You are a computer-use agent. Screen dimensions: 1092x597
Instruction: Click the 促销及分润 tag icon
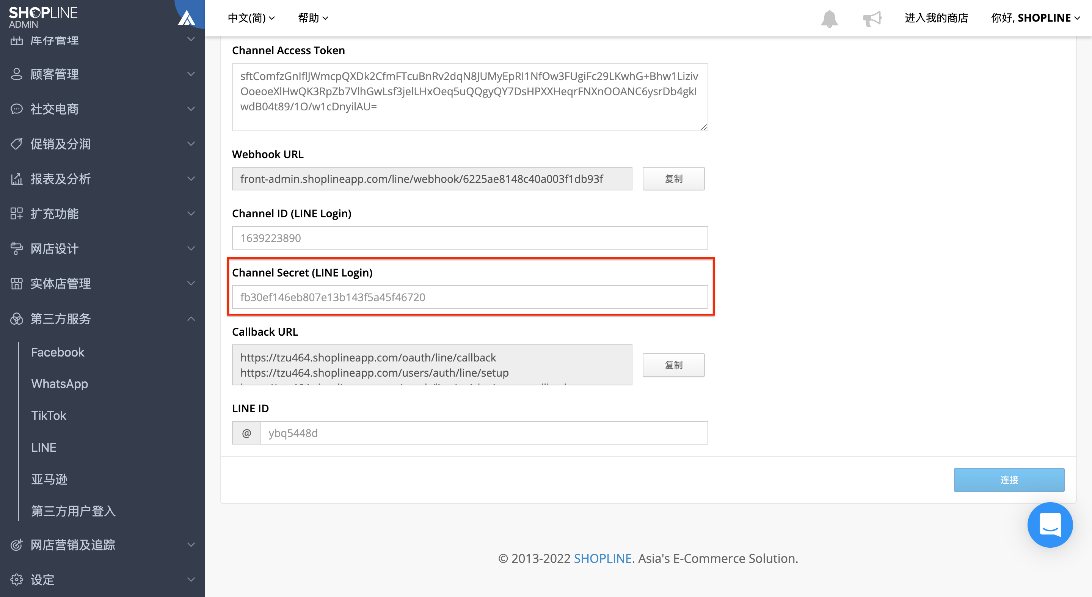17,144
